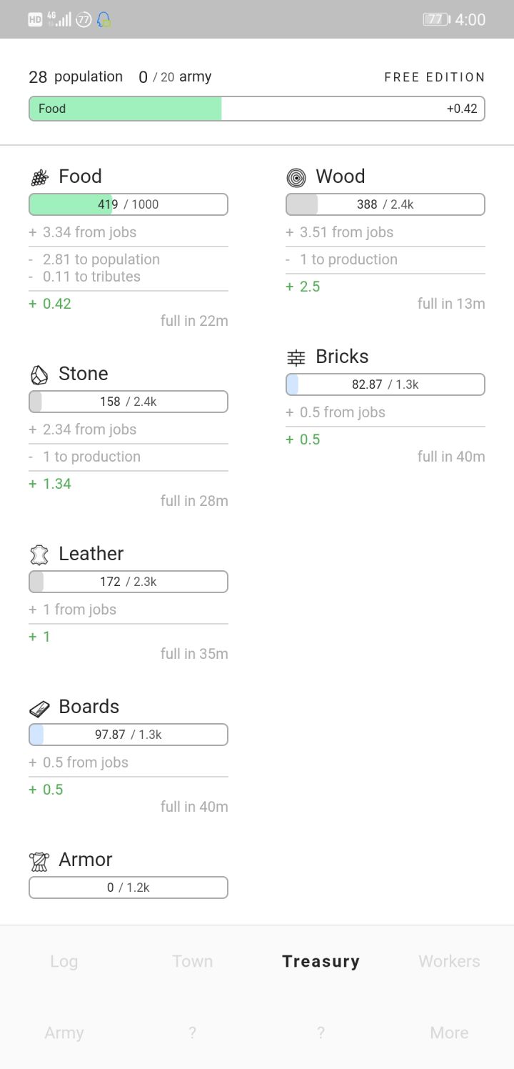Click the Leather hide icon
Image resolution: width=514 pixels, height=1069 pixels.
[x=39, y=555]
